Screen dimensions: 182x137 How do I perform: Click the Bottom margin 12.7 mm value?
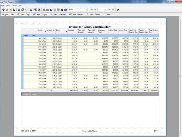pos(72,14)
